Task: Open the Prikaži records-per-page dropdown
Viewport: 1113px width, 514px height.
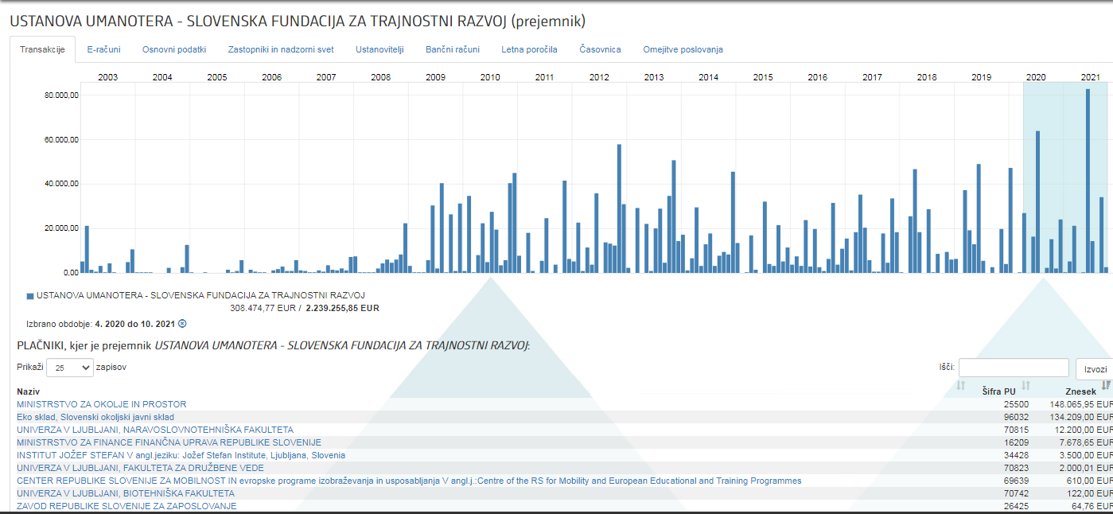Action: [x=70, y=368]
